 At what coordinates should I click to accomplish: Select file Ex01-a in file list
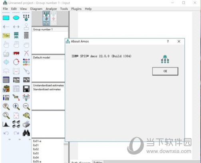pos(37,141)
